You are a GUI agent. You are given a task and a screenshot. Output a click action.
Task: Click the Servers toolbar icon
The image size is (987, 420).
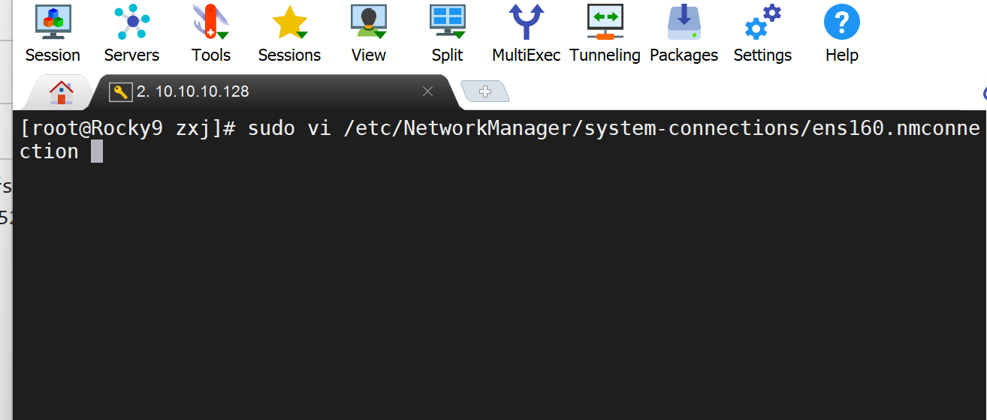point(131,32)
